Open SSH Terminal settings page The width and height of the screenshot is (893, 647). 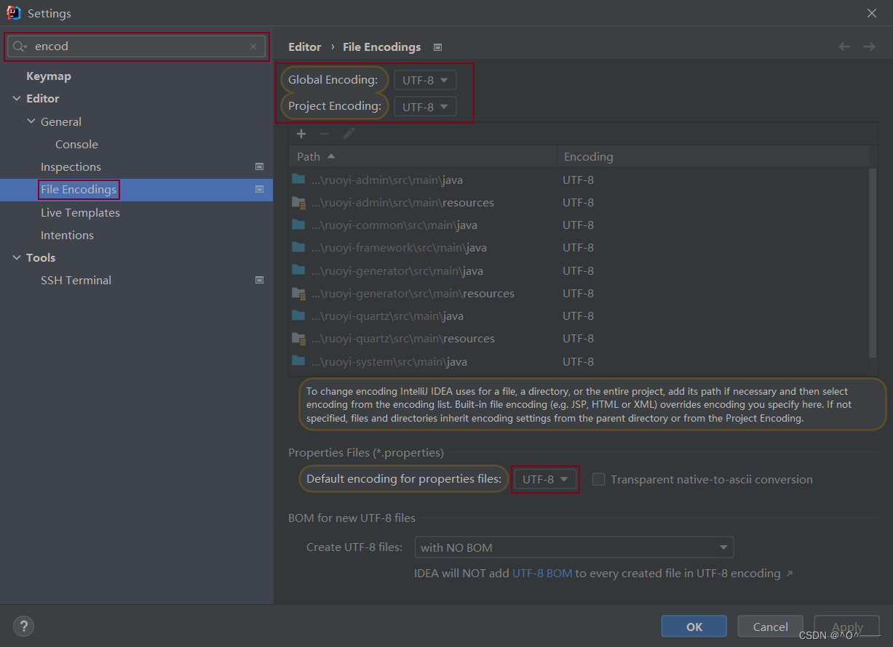(x=76, y=280)
